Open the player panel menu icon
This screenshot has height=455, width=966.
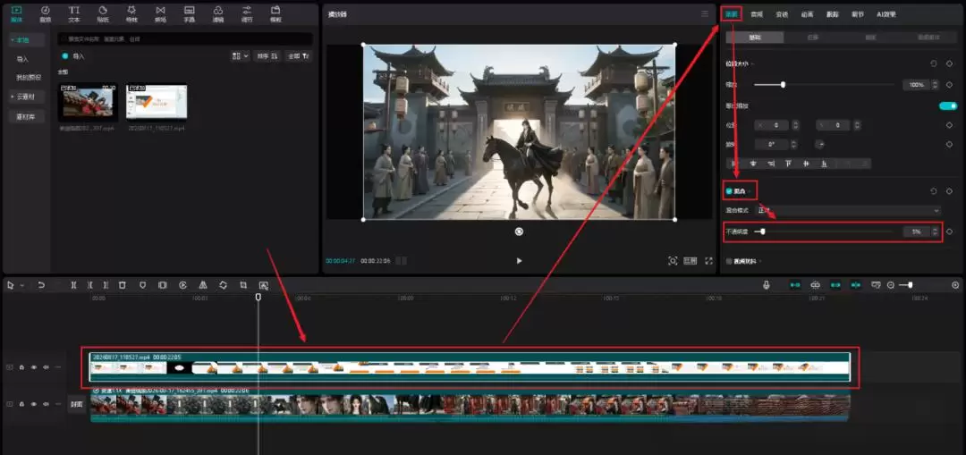[x=705, y=13]
